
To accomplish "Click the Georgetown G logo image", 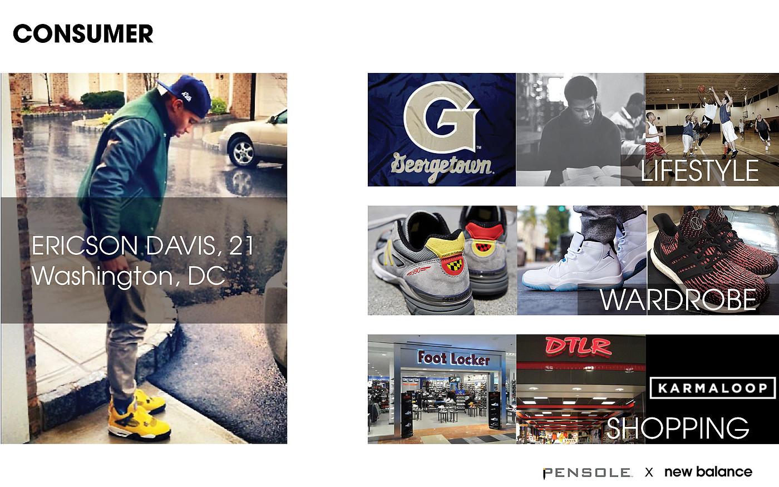I will tap(442, 130).
